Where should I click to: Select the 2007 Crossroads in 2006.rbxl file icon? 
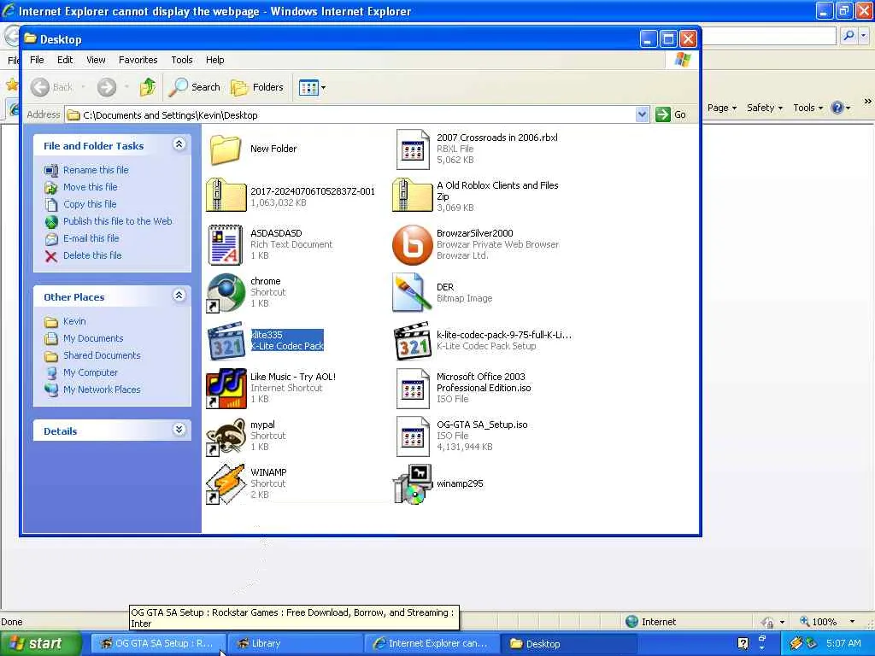[413, 149]
